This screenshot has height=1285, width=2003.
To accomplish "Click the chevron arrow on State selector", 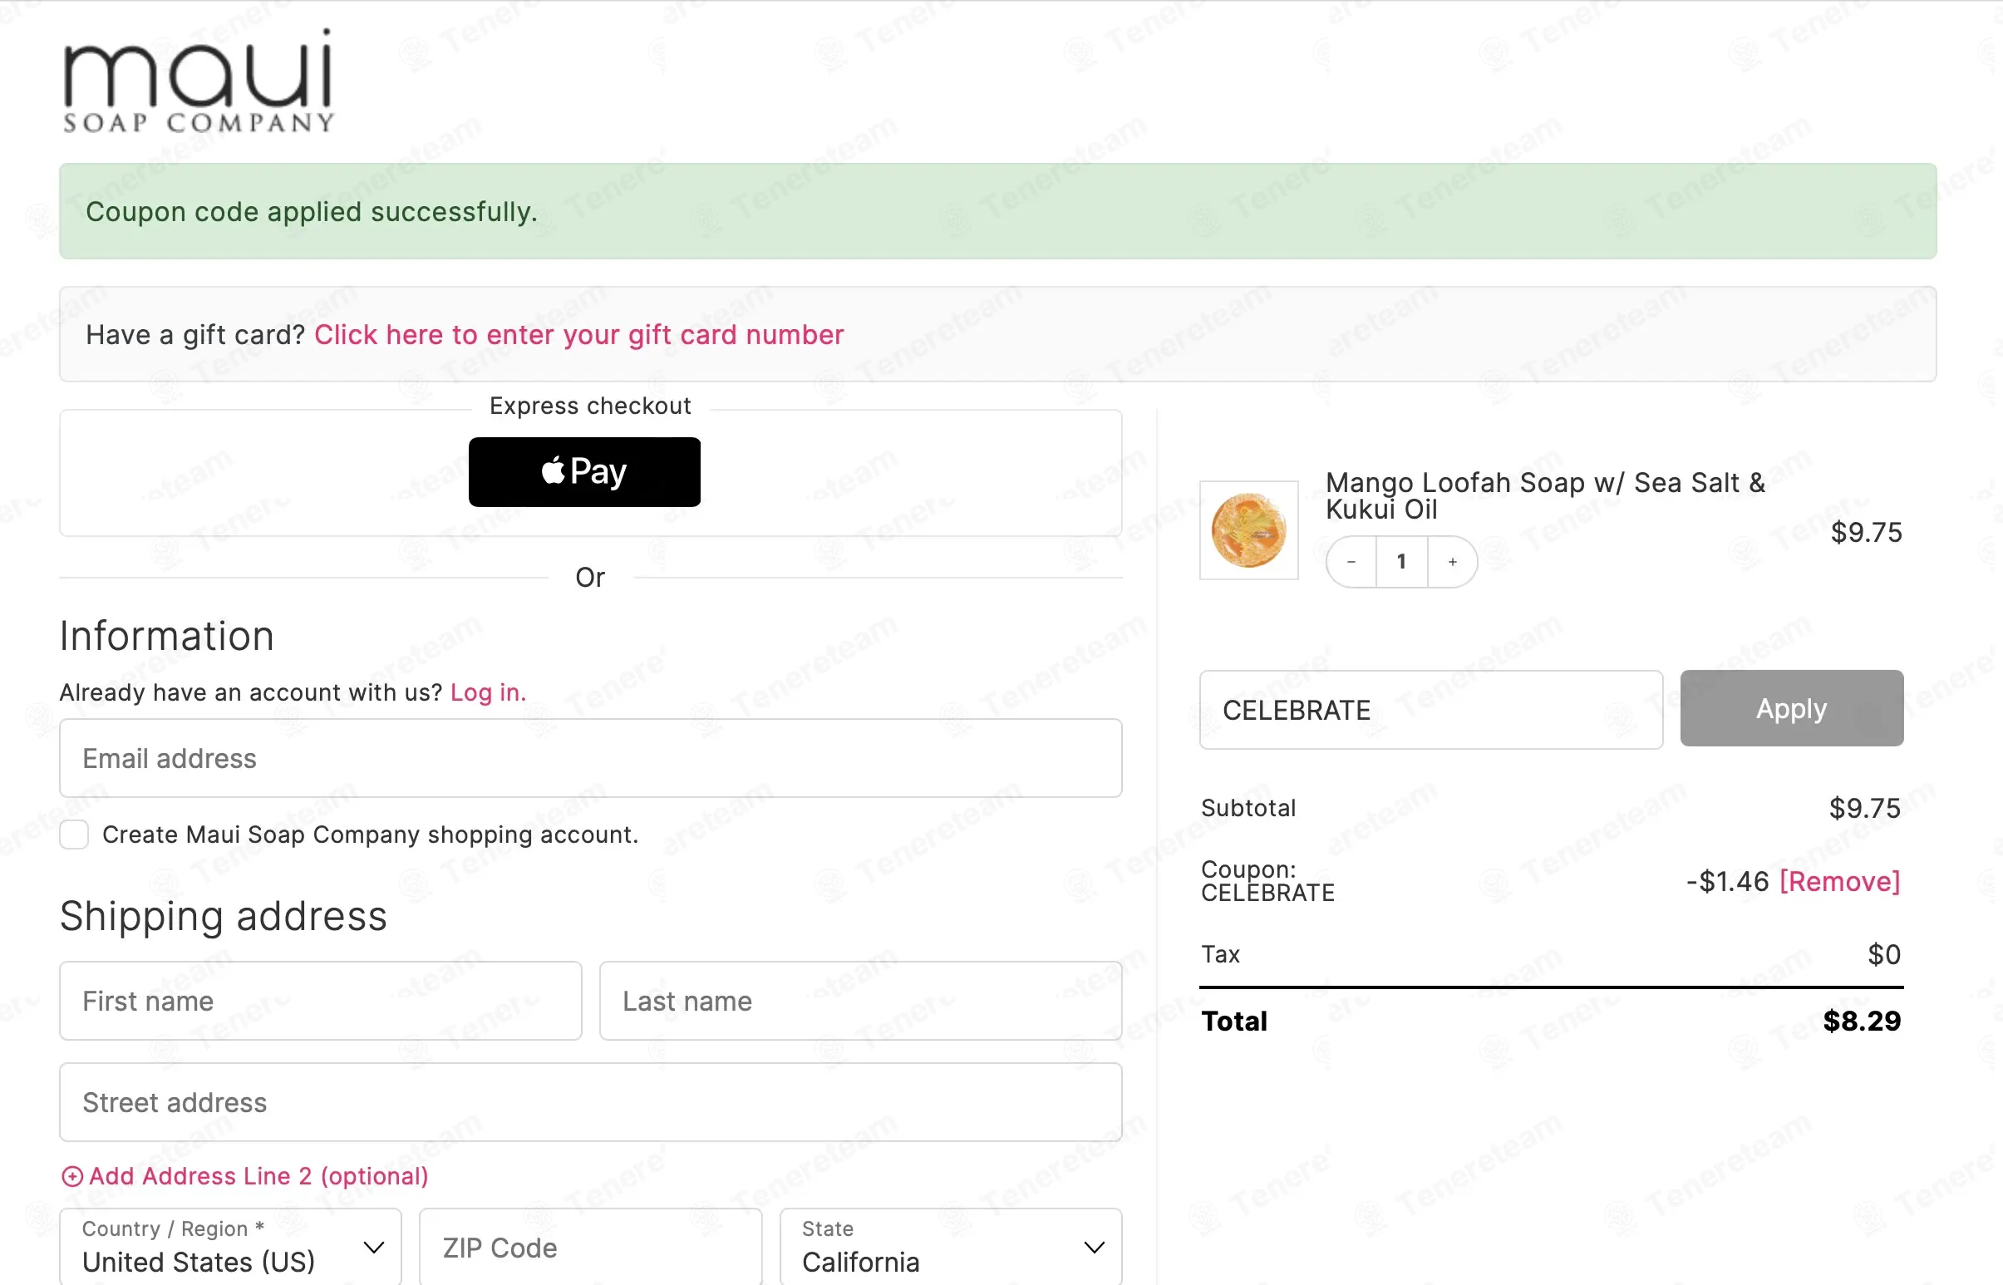I will tap(1094, 1248).
